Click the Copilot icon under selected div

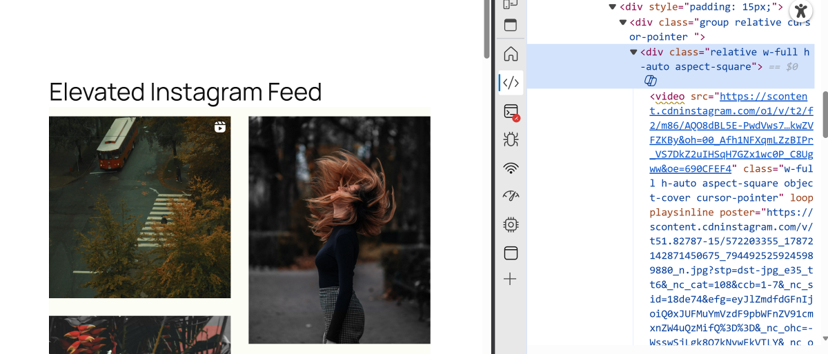(650, 81)
